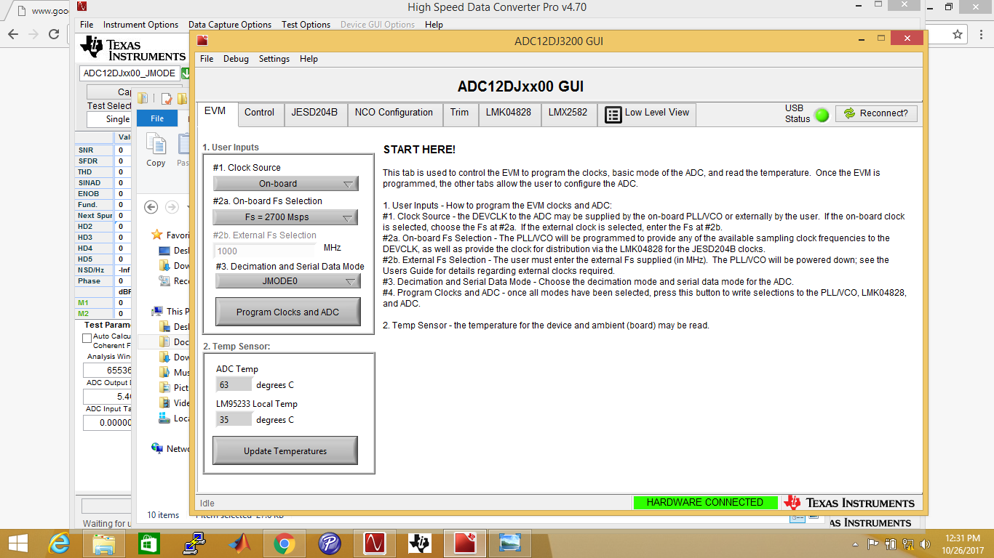
Task: Reload the Chrome page in background window
Action: [54, 34]
